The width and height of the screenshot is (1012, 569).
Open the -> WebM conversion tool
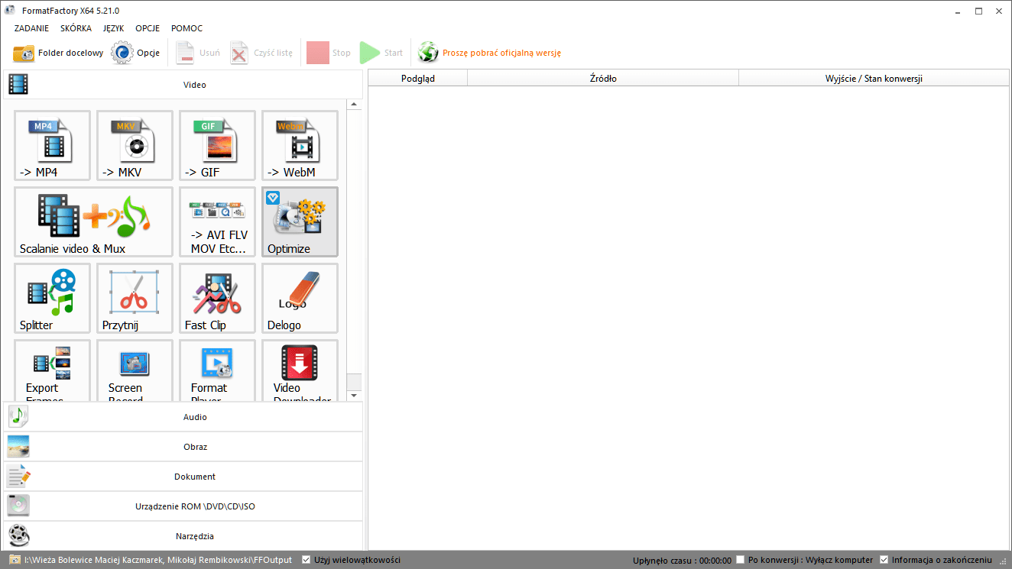coord(300,145)
